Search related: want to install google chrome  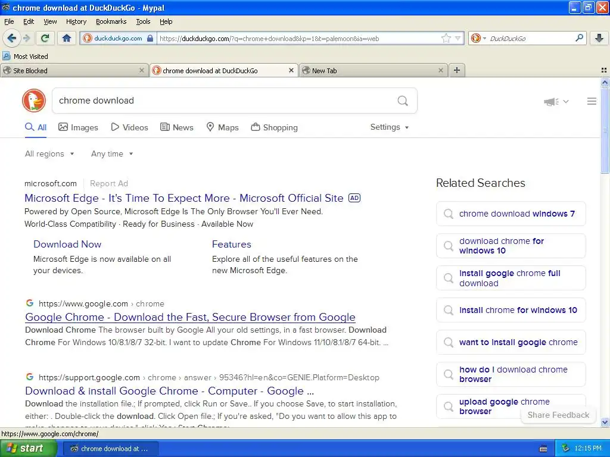click(511, 342)
